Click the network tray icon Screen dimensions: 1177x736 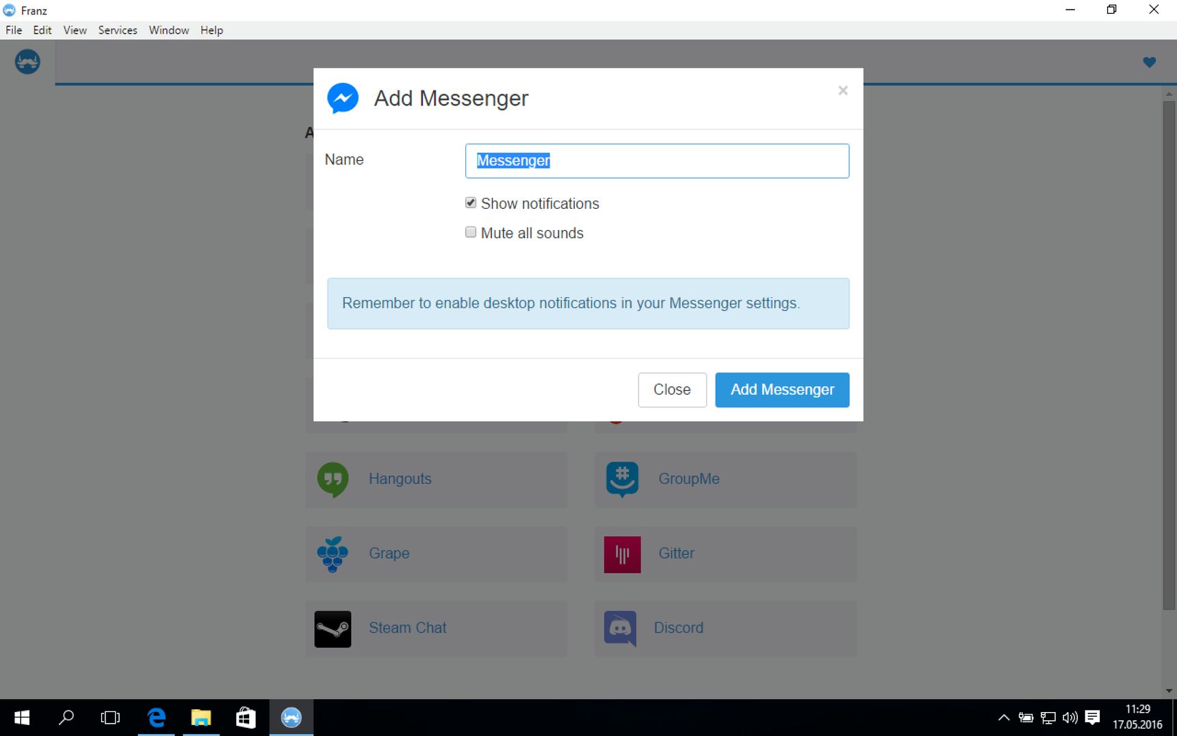(x=1048, y=718)
